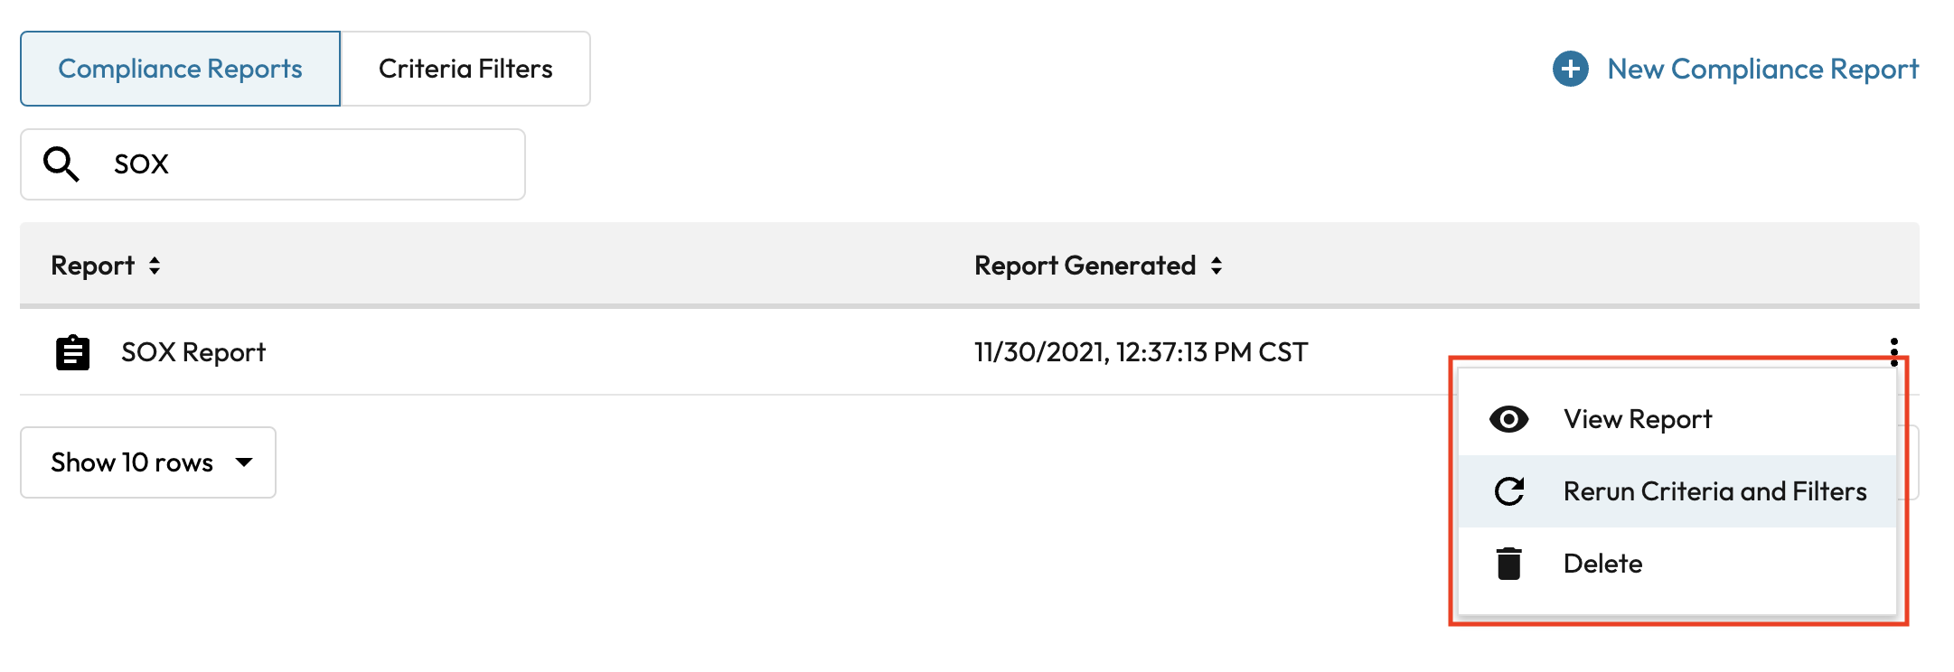
Task: Switch to the Criteria Filters tab
Action: coord(465,69)
